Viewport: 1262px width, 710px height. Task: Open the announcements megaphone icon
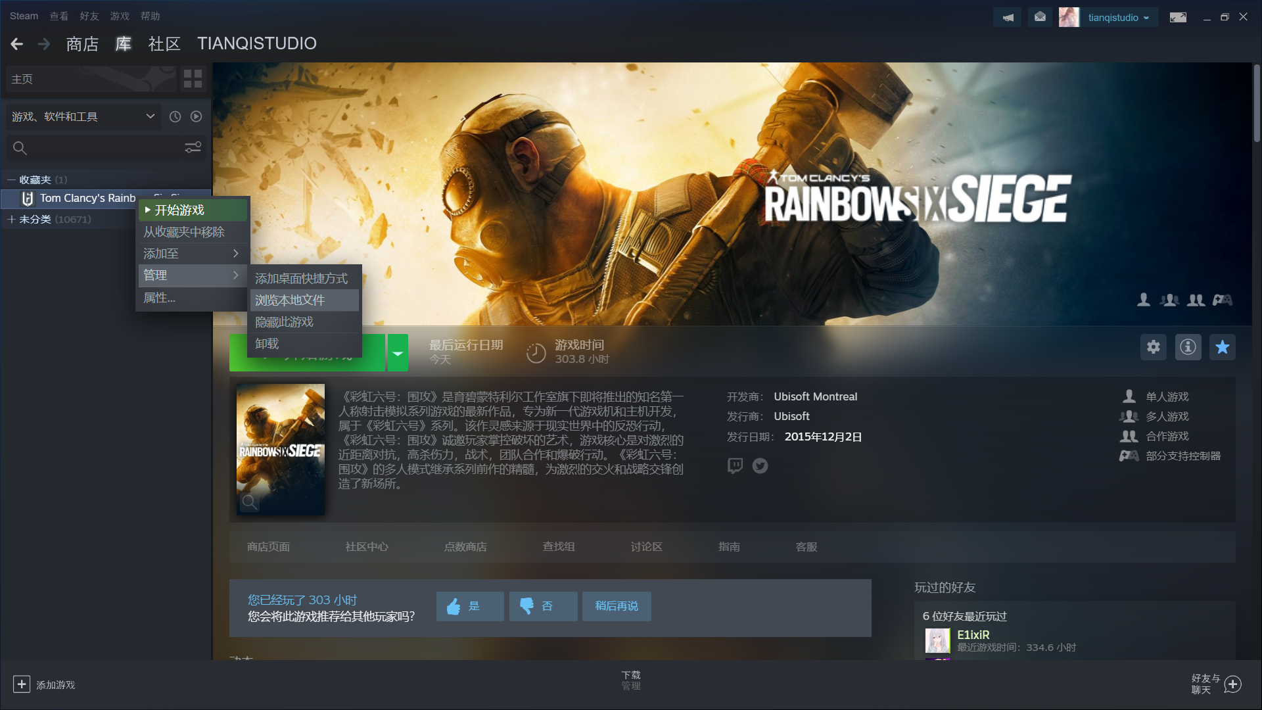point(1008,18)
